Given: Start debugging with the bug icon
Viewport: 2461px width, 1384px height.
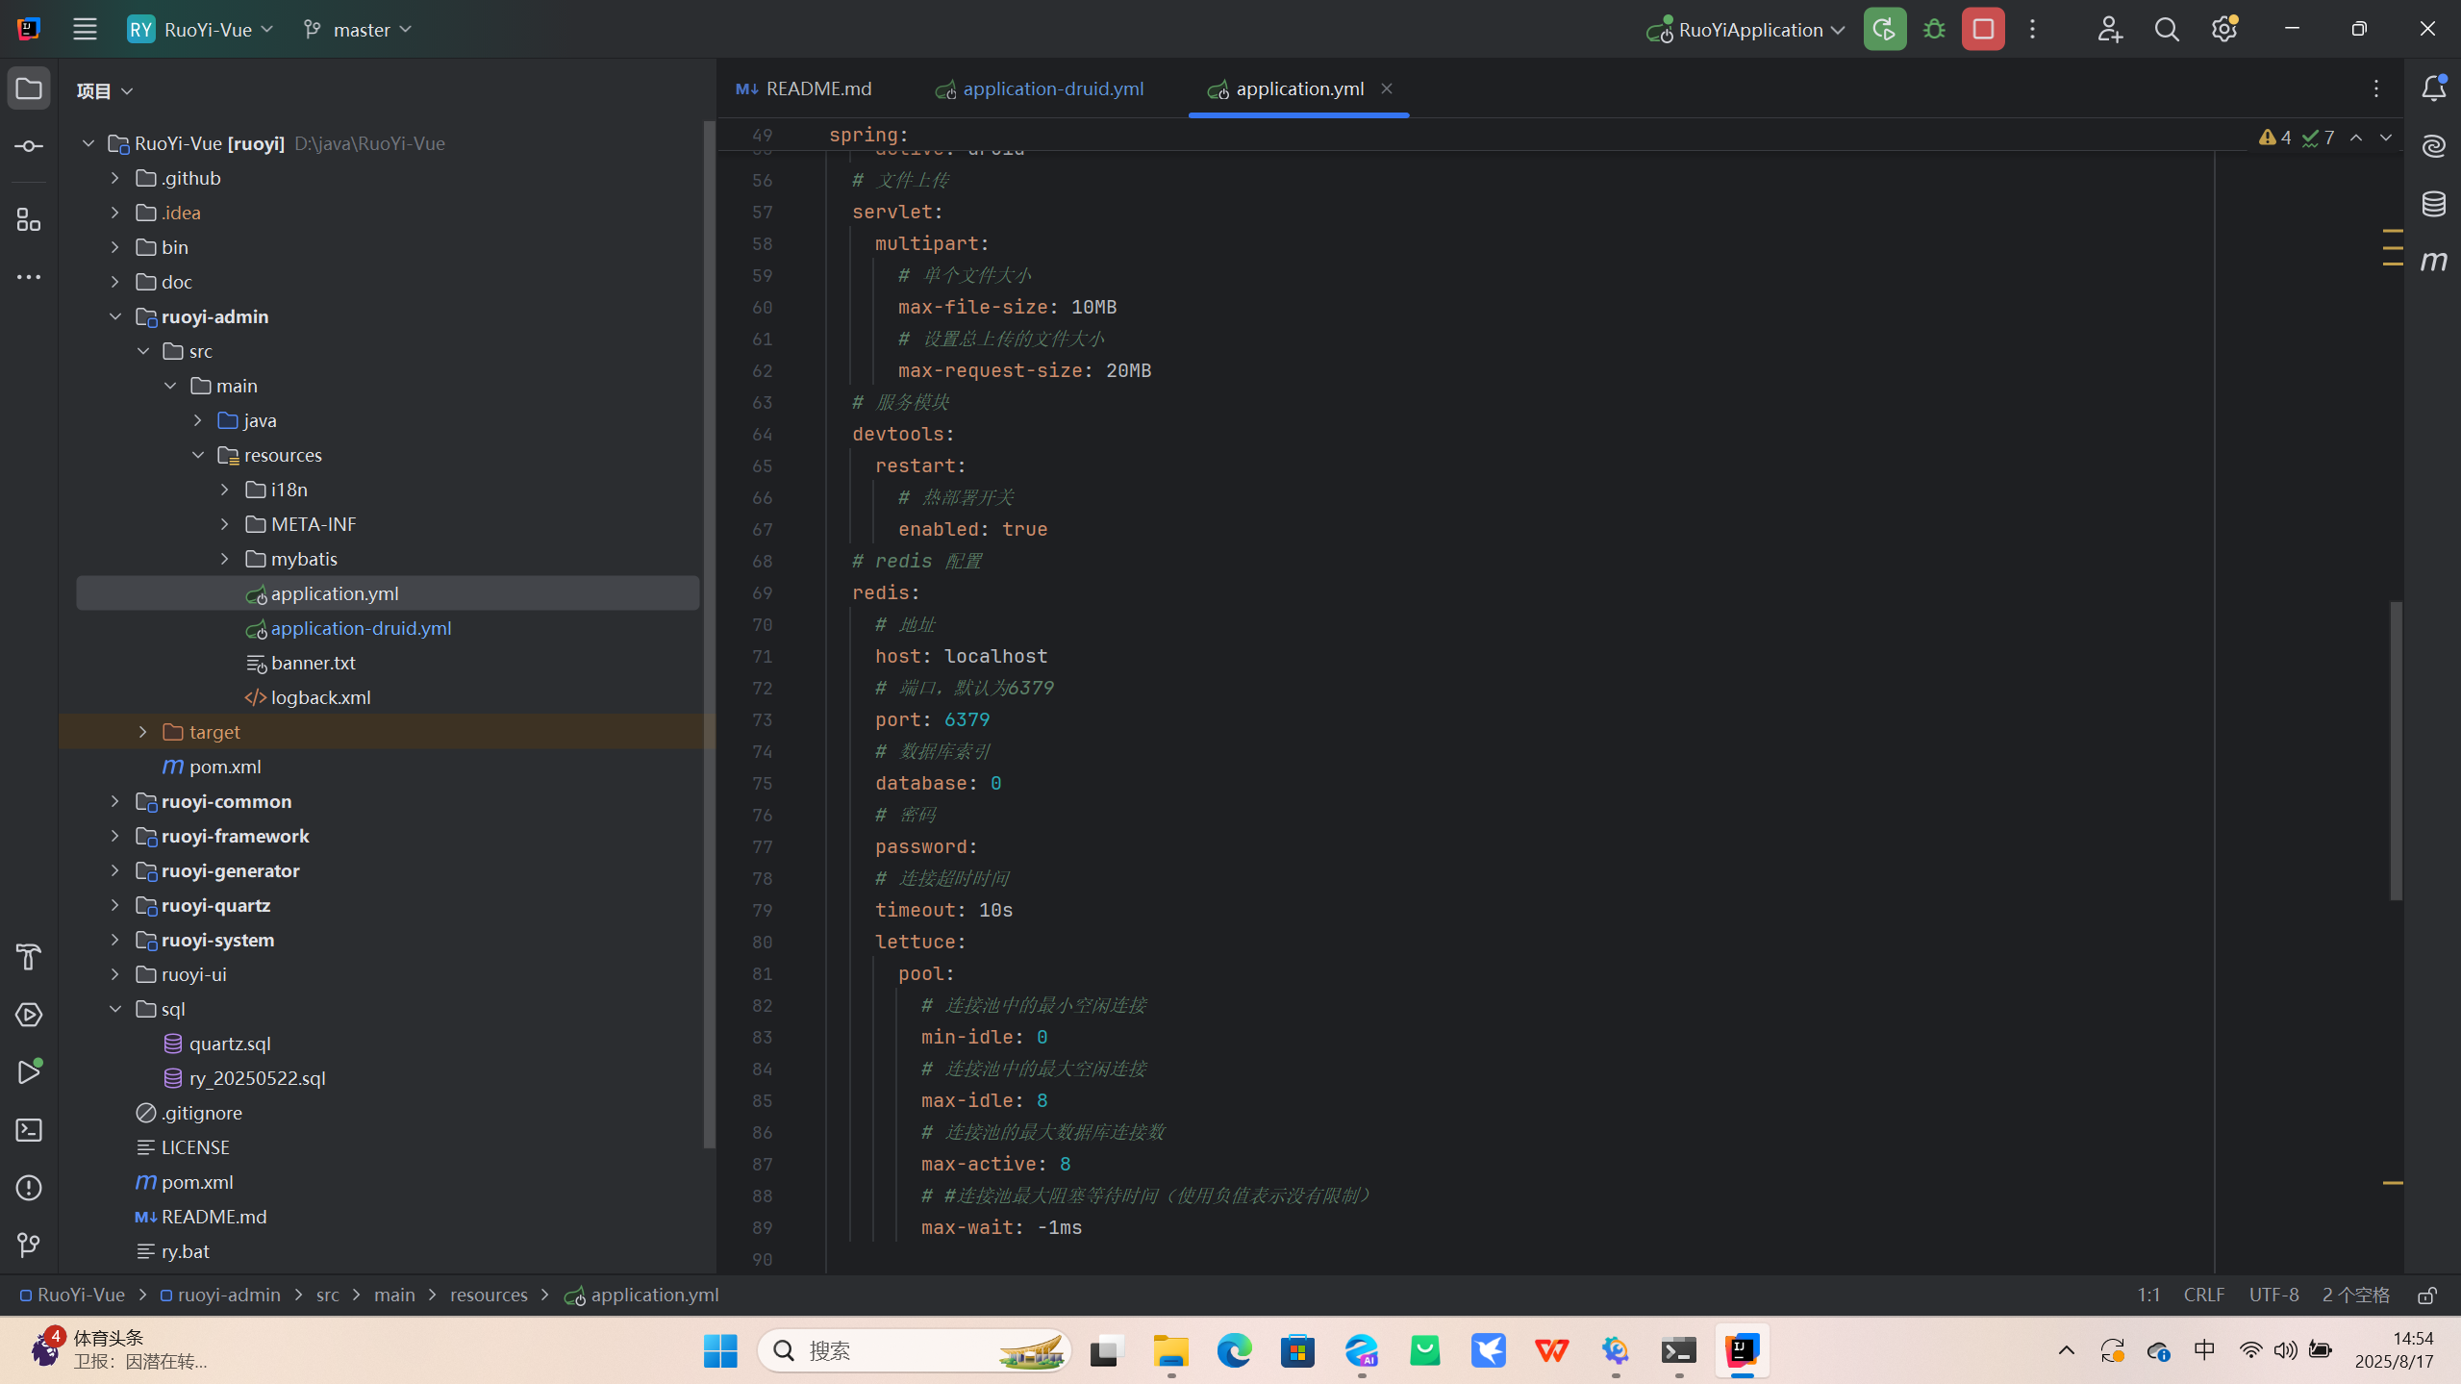Looking at the screenshot, I should click(x=1934, y=29).
